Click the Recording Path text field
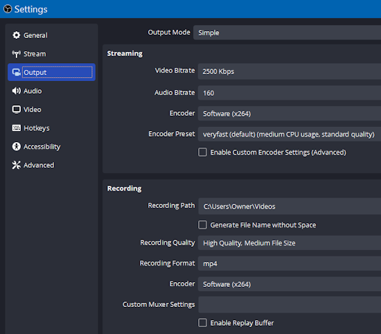 coord(290,206)
